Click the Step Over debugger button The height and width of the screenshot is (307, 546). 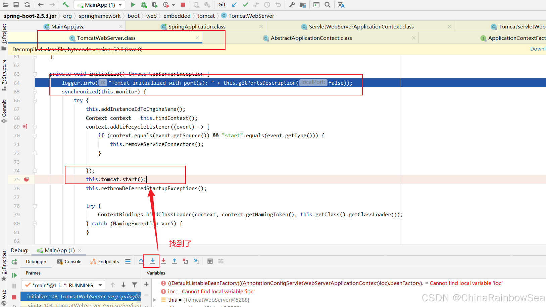point(141,261)
